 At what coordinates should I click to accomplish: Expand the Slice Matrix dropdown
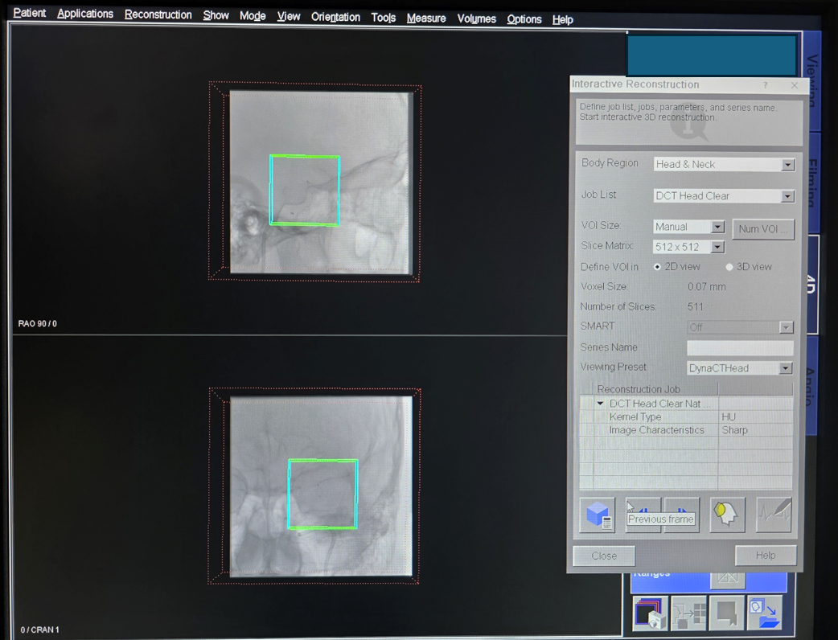click(717, 248)
